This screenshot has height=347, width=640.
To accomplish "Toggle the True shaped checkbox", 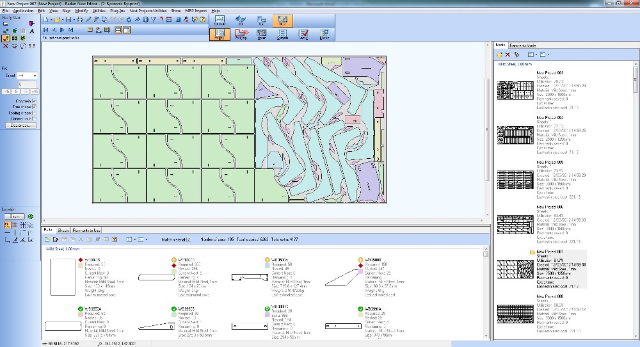I will pyautogui.click(x=35, y=107).
